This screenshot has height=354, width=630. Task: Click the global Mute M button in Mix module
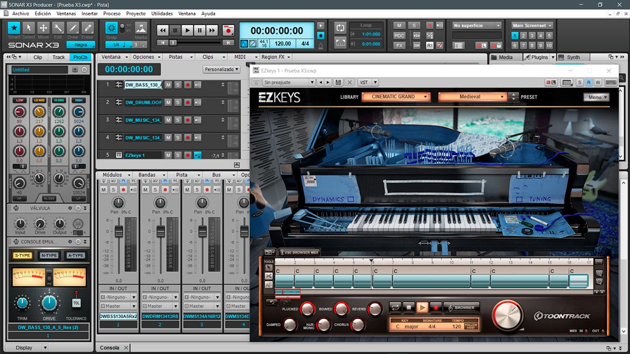[x=400, y=25]
